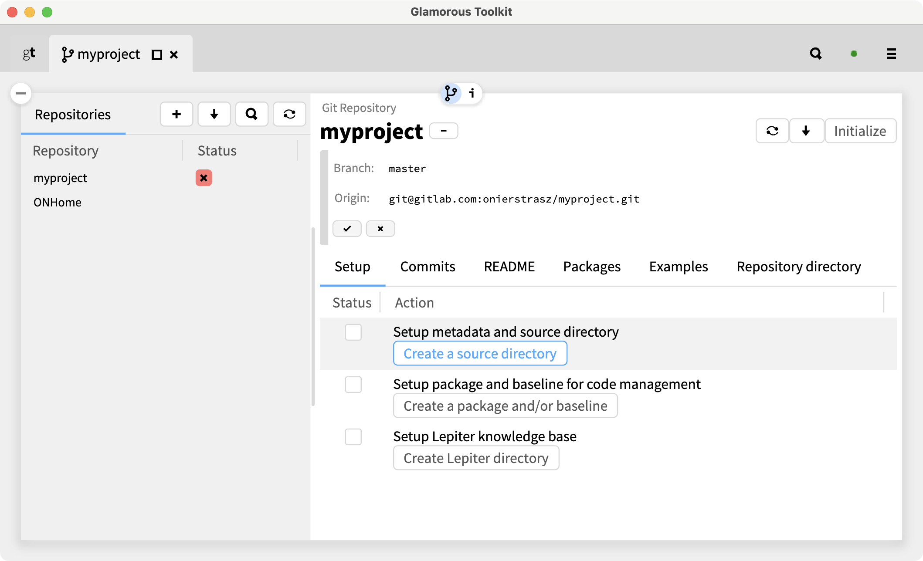Open the Setup tab

coord(353,267)
